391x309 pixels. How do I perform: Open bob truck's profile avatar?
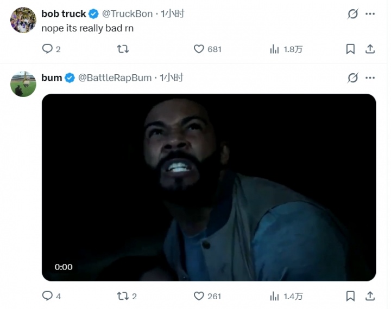[23, 20]
